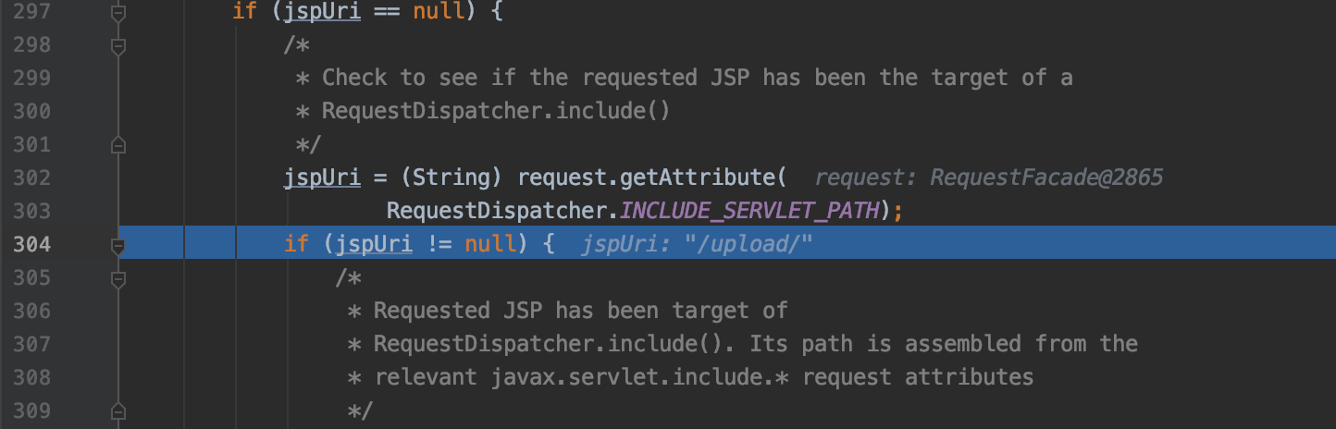Set a breakpoint at line number 302
Image resolution: width=1336 pixels, height=429 pixels.
(31, 178)
